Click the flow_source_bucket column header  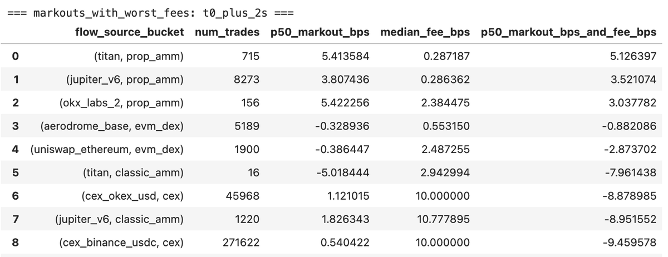coord(129,33)
